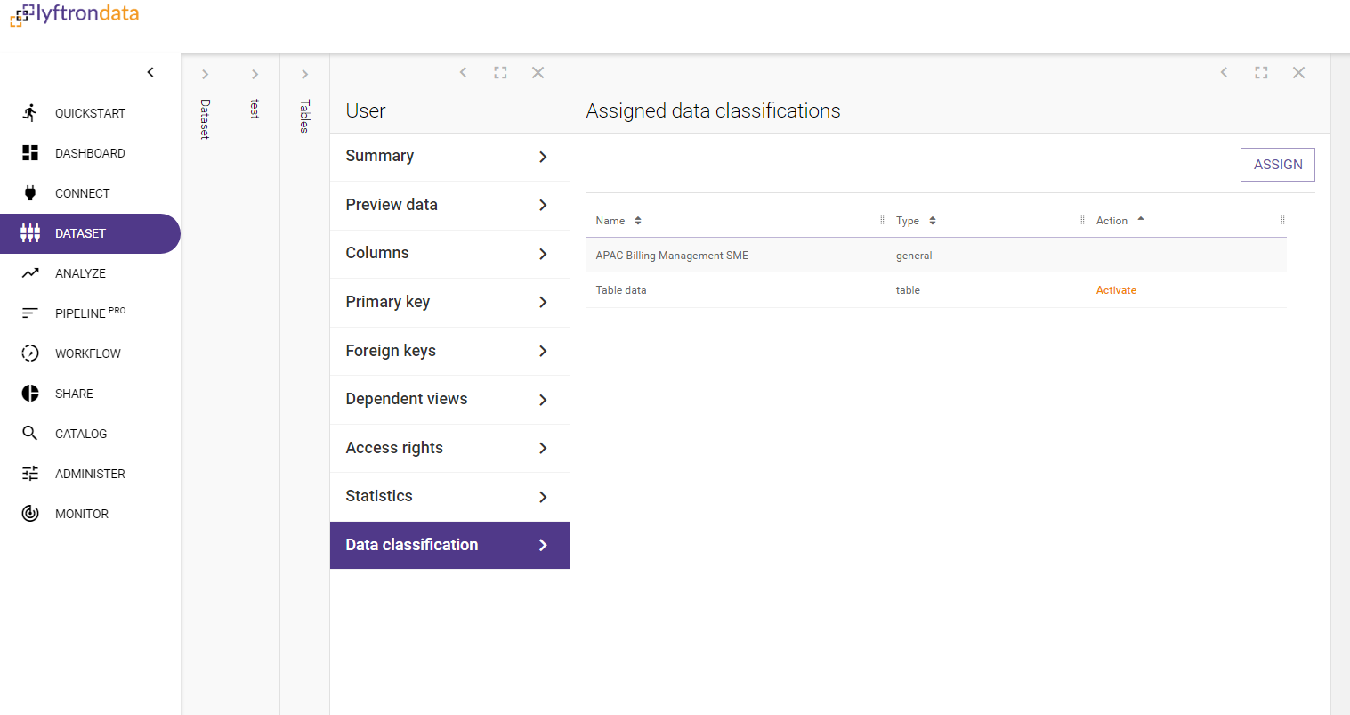The width and height of the screenshot is (1350, 715).
Task: Click the Monitor radar icon
Action: tap(30, 513)
